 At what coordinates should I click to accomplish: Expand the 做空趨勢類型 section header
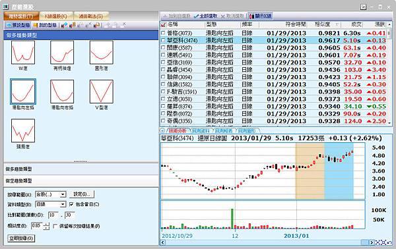pos(81,180)
